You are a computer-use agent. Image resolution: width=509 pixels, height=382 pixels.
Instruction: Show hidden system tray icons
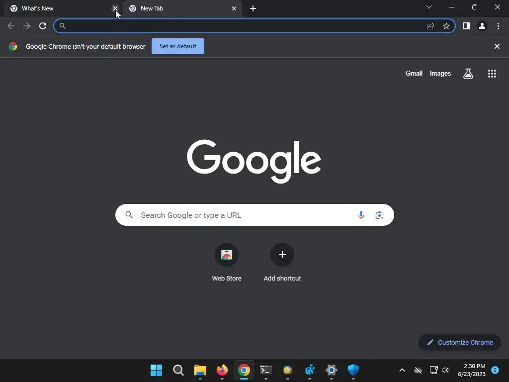[402, 370]
